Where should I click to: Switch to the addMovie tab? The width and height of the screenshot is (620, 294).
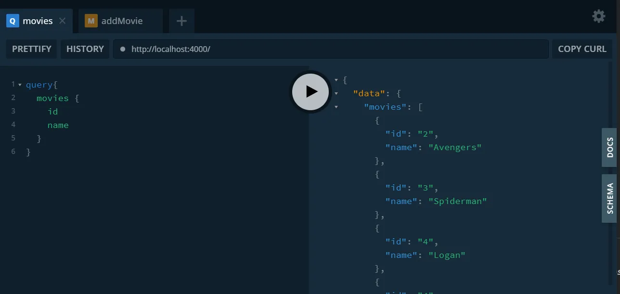pos(121,21)
